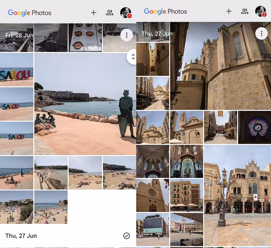Click the Google Photos logo in left panel
The height and width of the screenshot is (248, 271).
30,12
